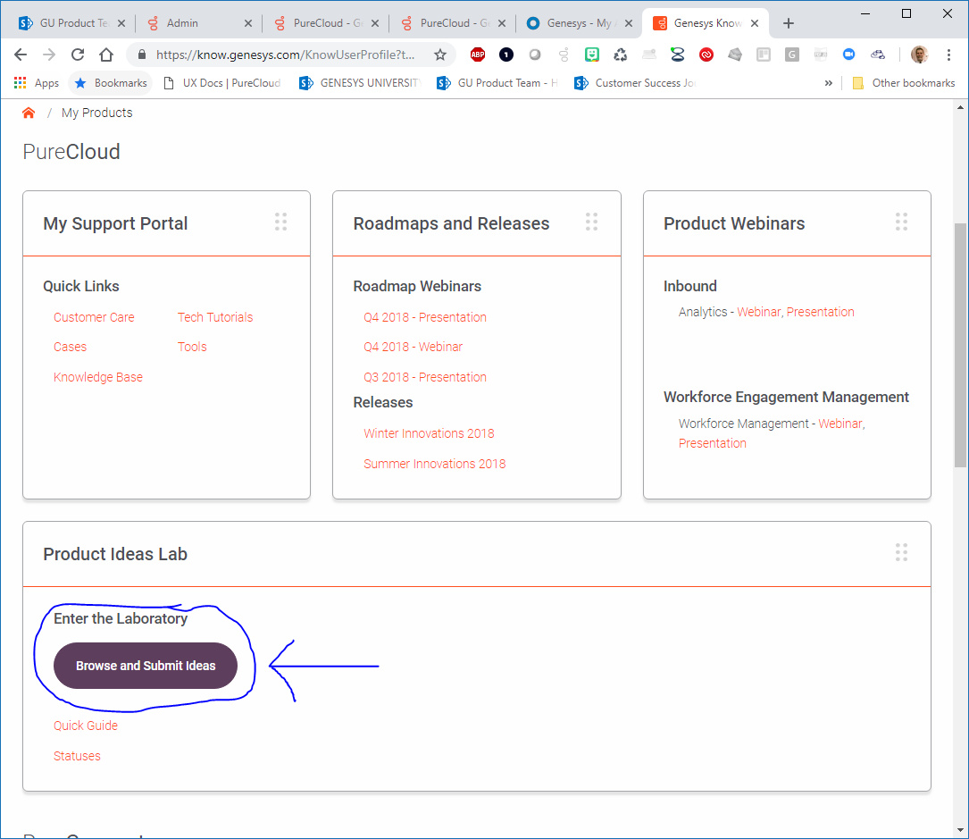Open the Statuses link
Viewport: 969px width, 839px height.
pos(77,756)
